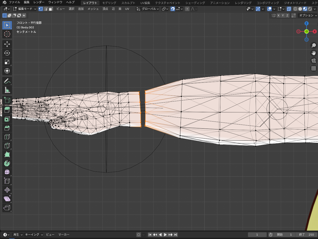Switch to the モデリング workspace tab
This screenshot has width=318, height=239.
[109, 3]
